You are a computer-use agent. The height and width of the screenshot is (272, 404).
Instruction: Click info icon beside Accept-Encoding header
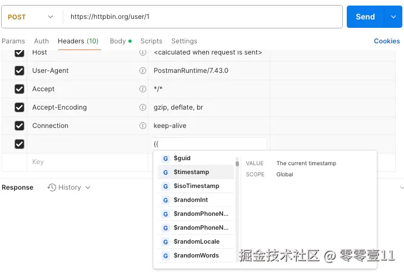point(143,107)
